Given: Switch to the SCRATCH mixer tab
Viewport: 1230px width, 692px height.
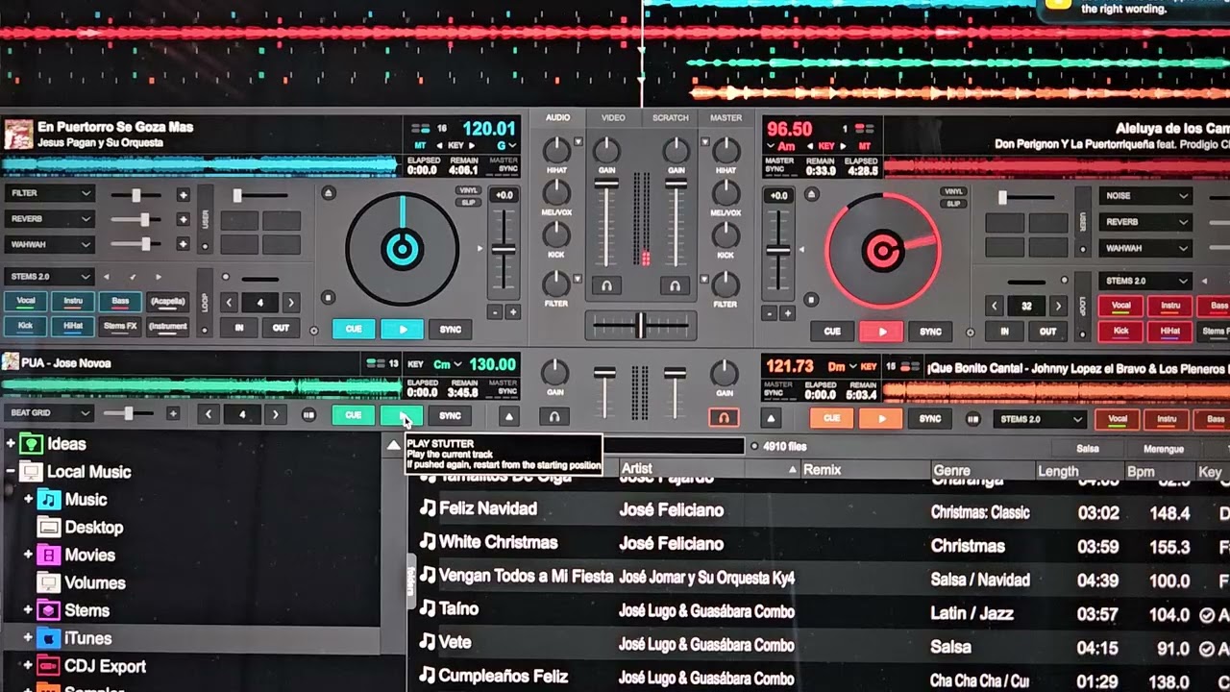Looking at the screenshot, I should (x=670, y=117).
